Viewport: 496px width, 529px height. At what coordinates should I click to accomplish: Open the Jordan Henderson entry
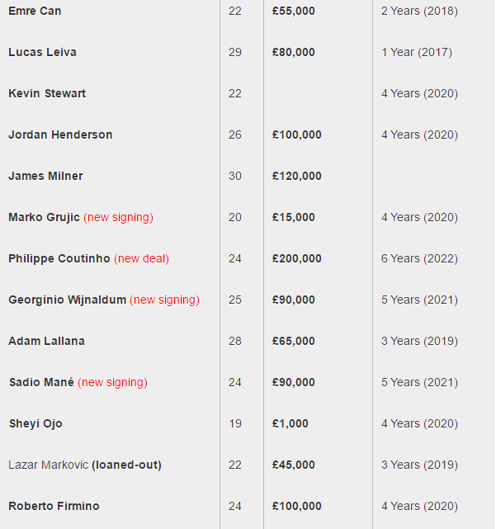pos(60,135)
